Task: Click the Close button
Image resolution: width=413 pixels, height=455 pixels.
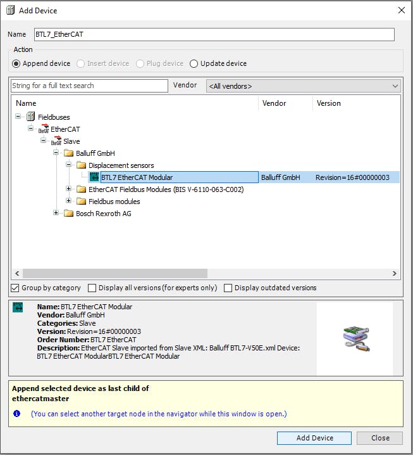Action: point(379,438)
